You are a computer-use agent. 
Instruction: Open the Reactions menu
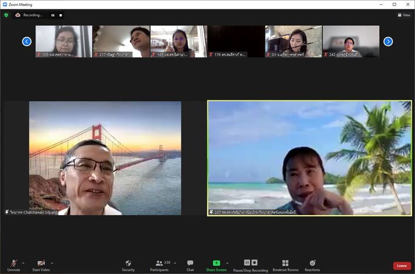click(312, 264)
